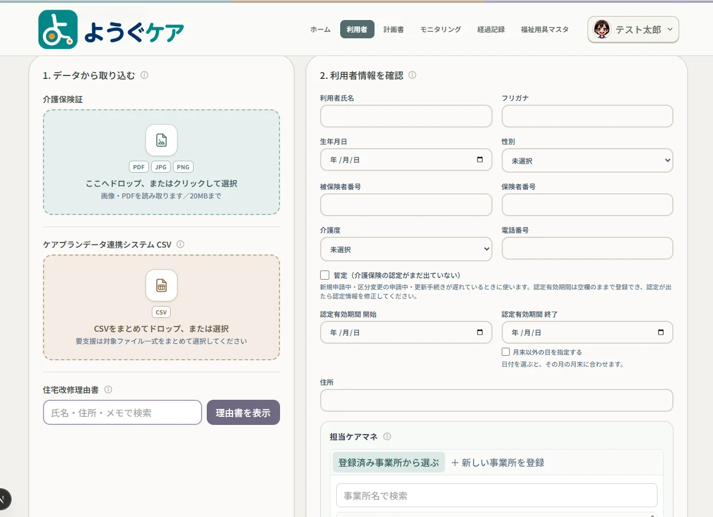
Task: Click the PDF format badge
Action: (x=139, y=167)
